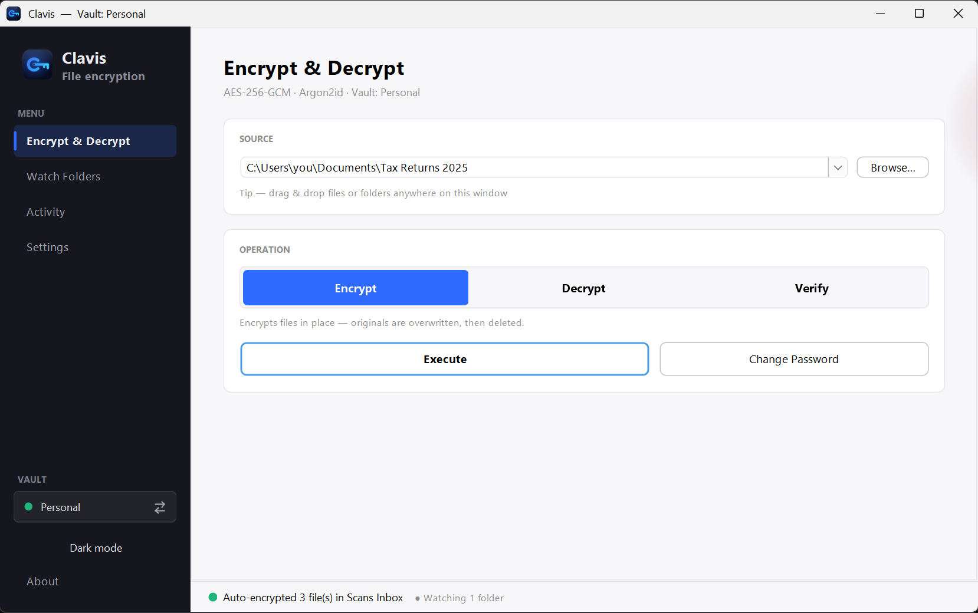978x613 pixels.
Task: Open the About page
Action: point(95,581)
